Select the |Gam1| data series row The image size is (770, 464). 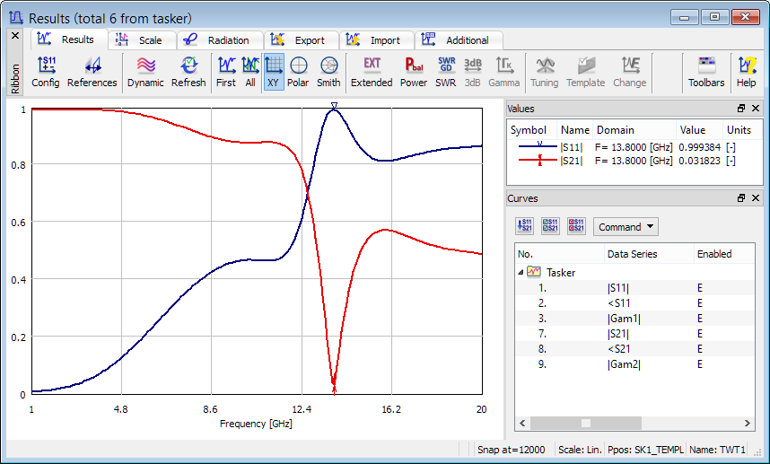[x=635, y=319]
